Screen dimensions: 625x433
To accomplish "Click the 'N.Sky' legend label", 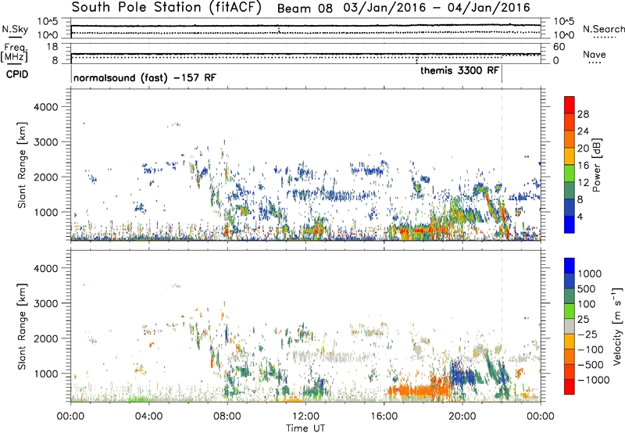I will click(x=15, y=29).
